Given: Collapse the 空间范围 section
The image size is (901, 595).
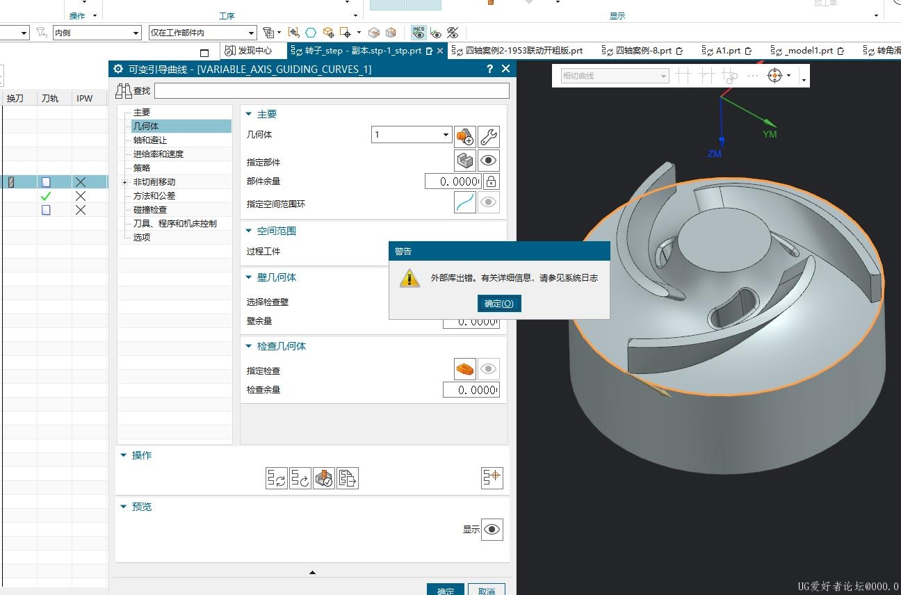Looking at the screenshot, I should 250,231.
